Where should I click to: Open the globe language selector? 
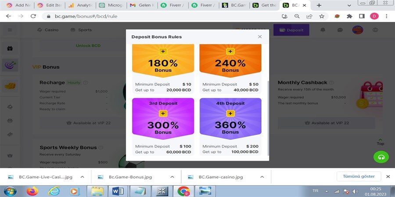click(x=375, y=30)
